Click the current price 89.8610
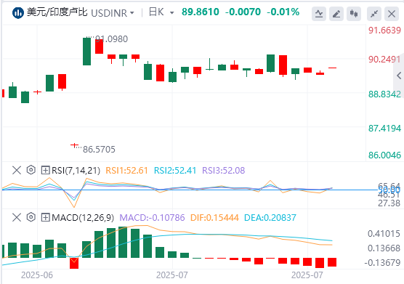404x284 pixels. coord(201,12)
